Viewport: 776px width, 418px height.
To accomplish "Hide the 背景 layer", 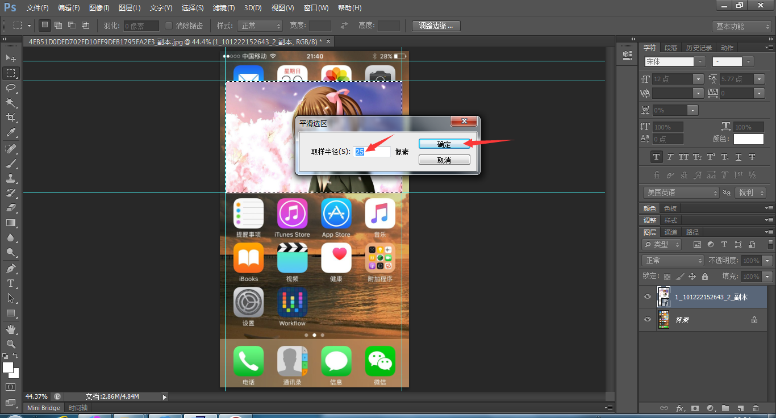I will click(647, 320).
